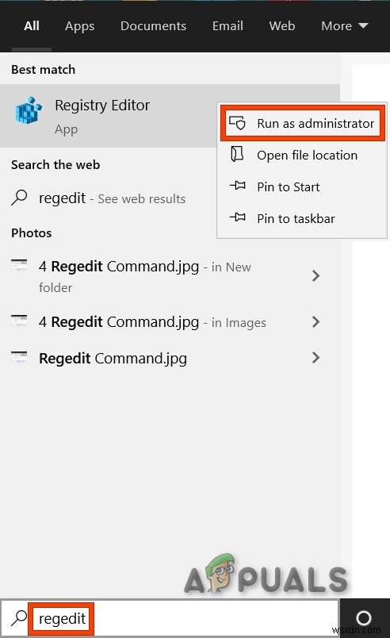Image resolution: width=390 pixels, height=638 pixels.
Task: Switch to the Apps tab
Action: (79, 26)
